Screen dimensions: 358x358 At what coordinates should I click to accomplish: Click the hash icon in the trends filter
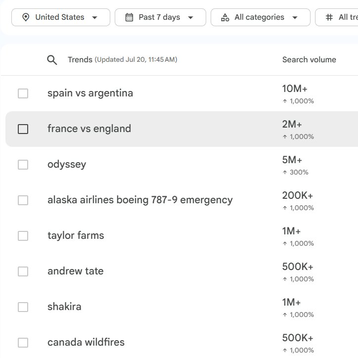click(x=329, y=17)
